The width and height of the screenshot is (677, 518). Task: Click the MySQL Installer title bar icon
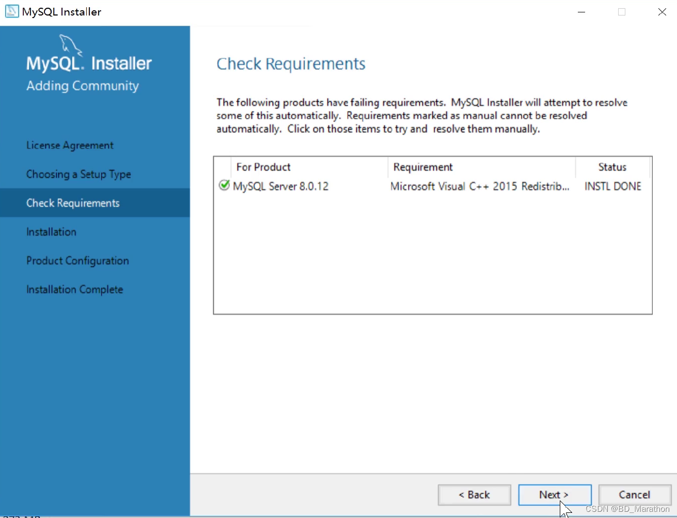(11, 11)
